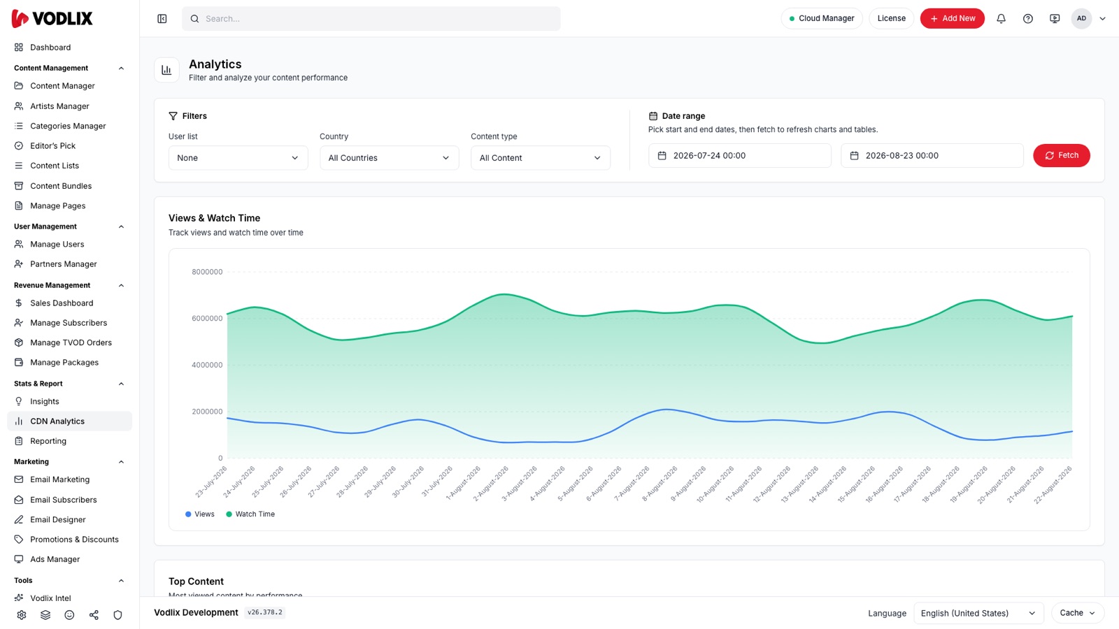This screenshot has width=1119, height=629.
Task: Open the User list dropdown
Action: [x=238, y=158]
